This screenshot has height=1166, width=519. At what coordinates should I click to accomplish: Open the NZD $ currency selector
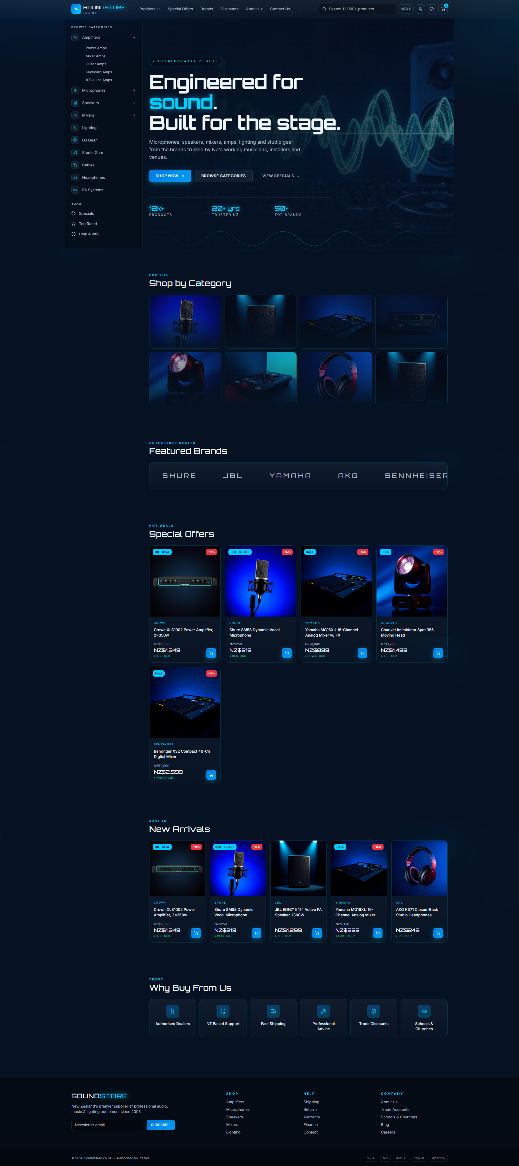click(406, 9)
